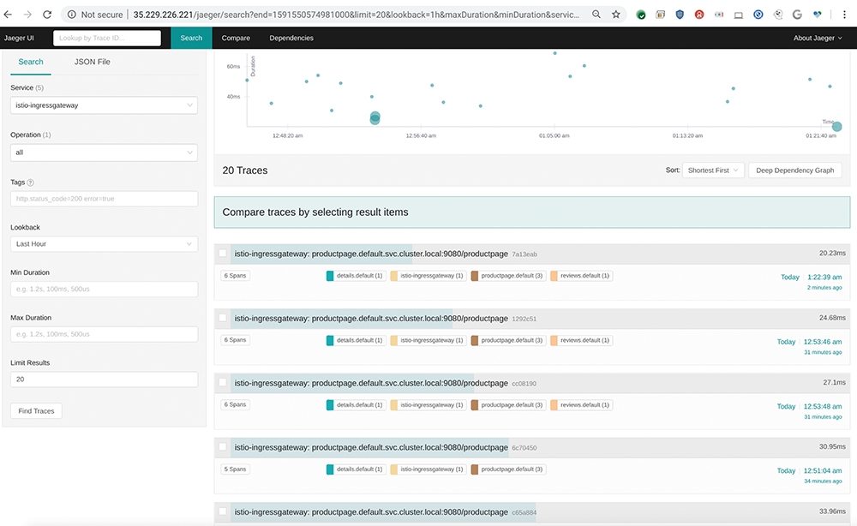Click the square tan extension icon
Viewport: 857px width, 526px height.
point(660,15)
